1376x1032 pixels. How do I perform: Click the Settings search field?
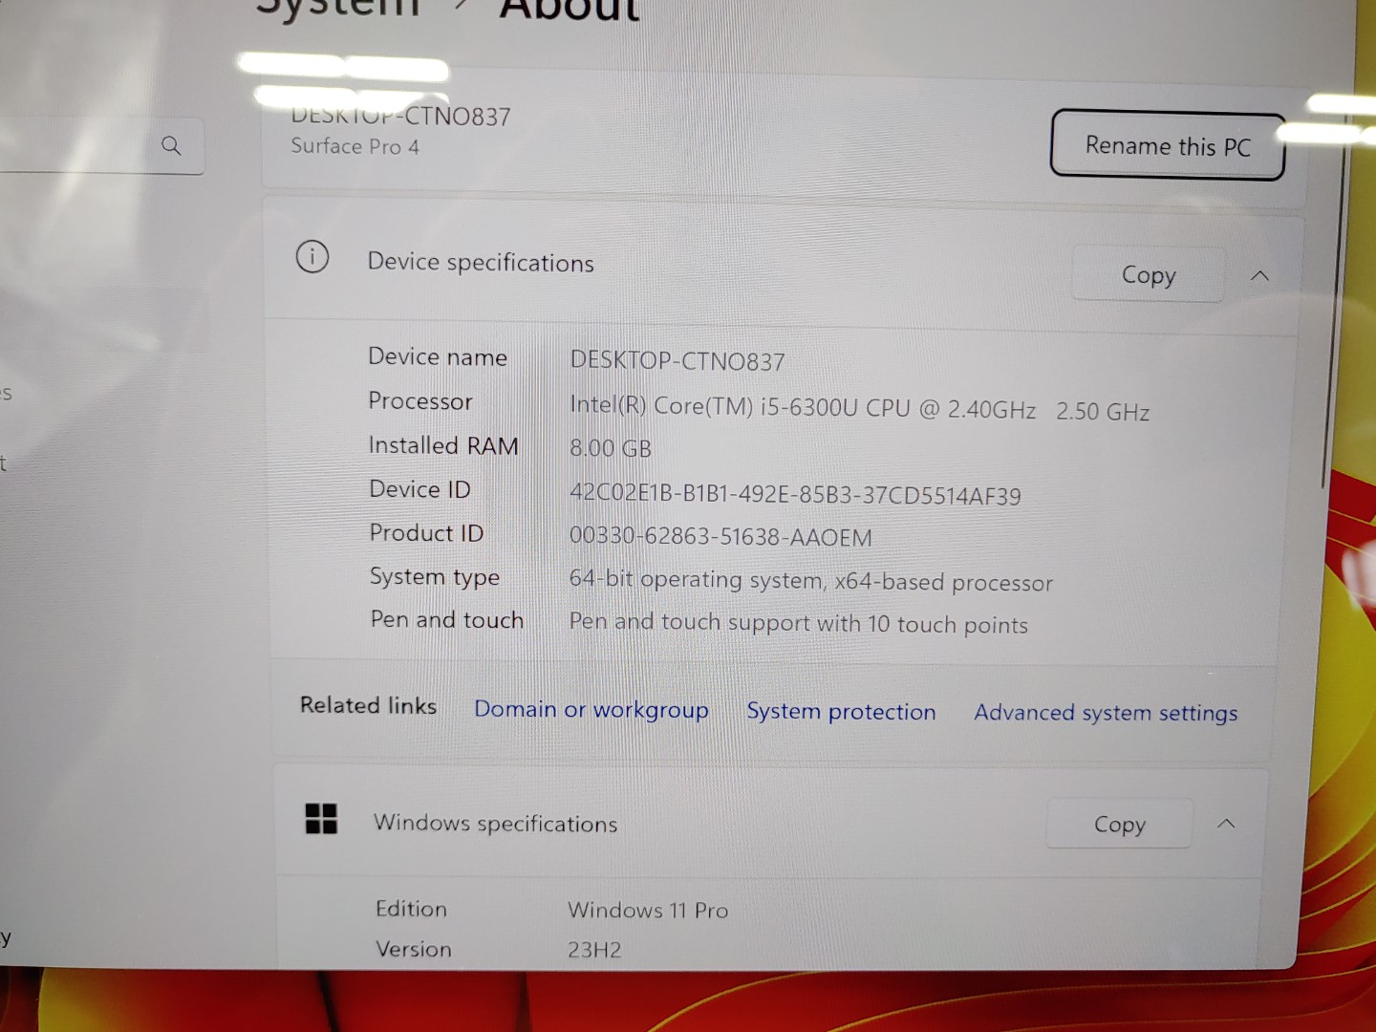pos(101,146)
